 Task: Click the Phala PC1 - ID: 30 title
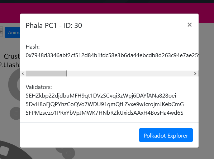54,25
